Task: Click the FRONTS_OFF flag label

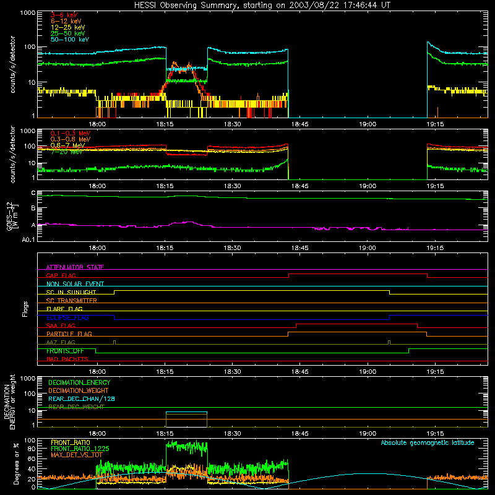Action: point(65,351)
